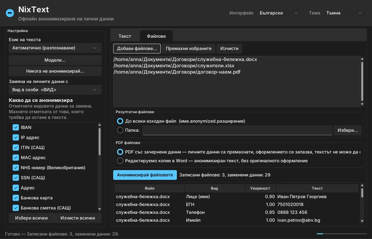Click Избери всички button
Viewport: 372px width, 239px height.
point(31,218)
